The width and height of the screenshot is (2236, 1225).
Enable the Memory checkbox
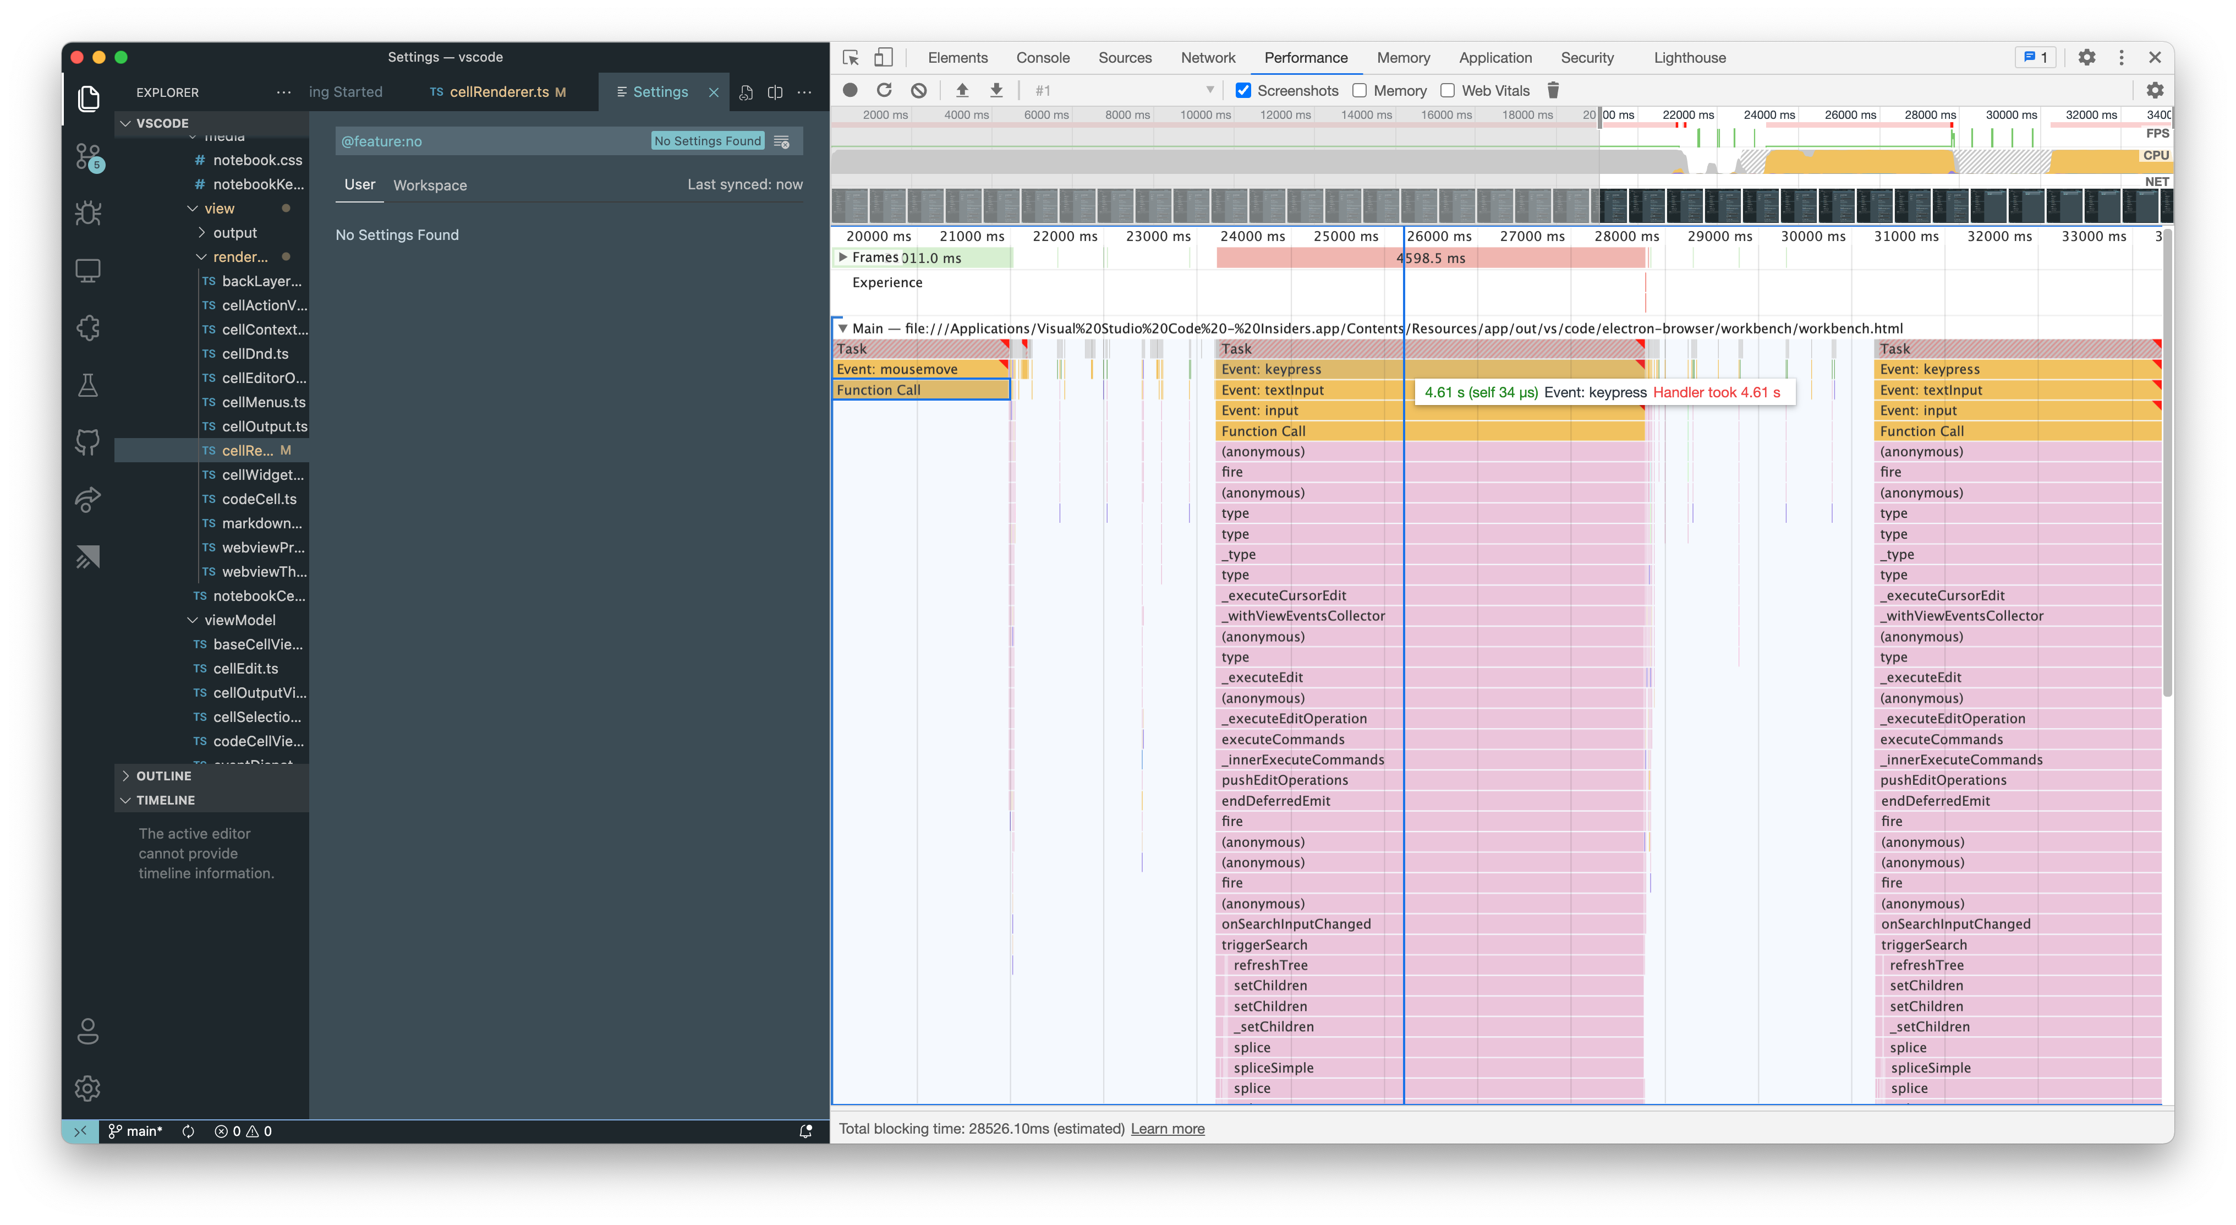point(1360,90)
